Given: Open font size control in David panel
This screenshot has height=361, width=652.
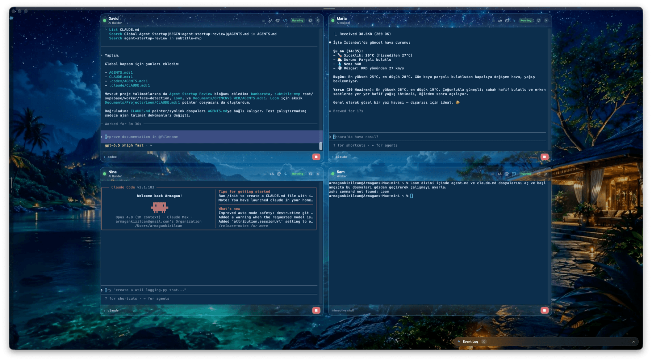Looking at the screenshot, I should point(271,21).
